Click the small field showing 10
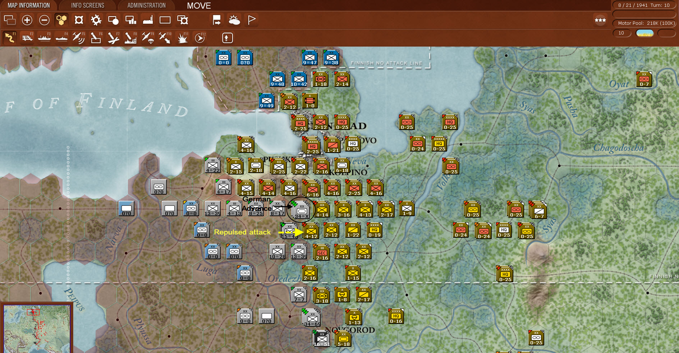Viewport: 679px width, 353px height. 622,33
